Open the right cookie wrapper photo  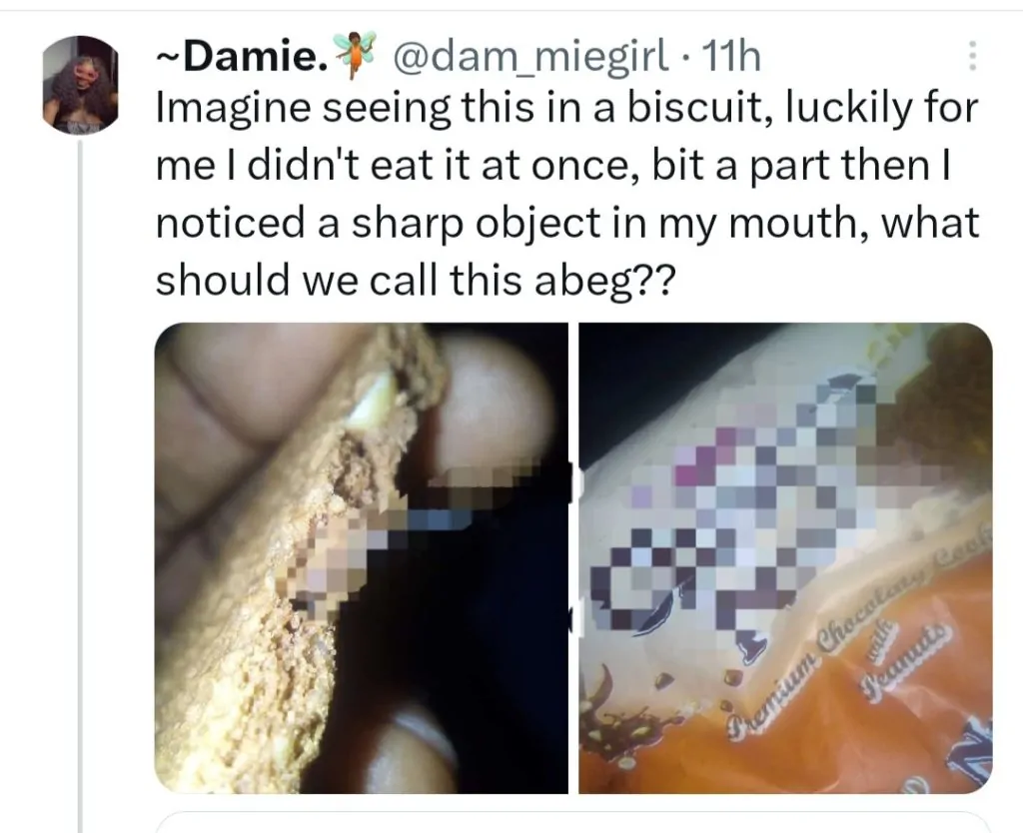[x=785, y=557]
